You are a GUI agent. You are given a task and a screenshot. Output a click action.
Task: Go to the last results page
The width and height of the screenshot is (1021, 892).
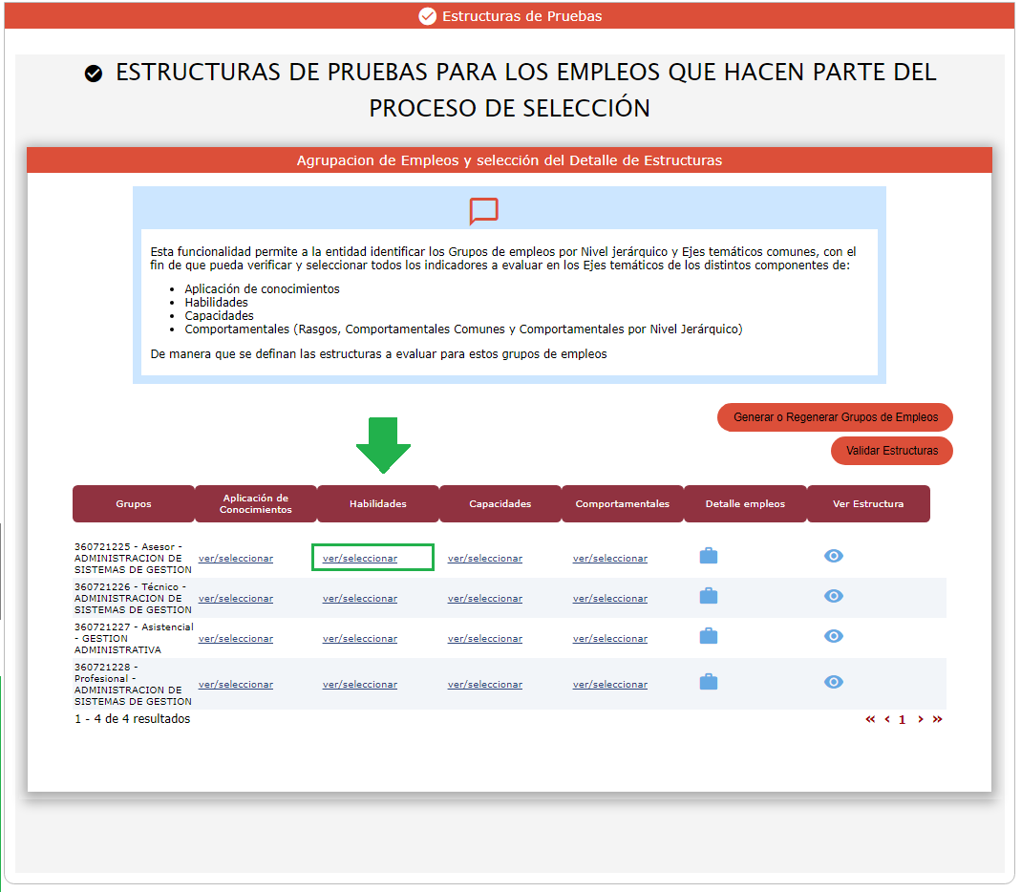(937, 719)
